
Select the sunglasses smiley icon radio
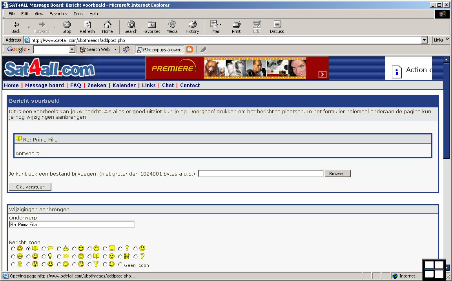click(x=75, y=248)
